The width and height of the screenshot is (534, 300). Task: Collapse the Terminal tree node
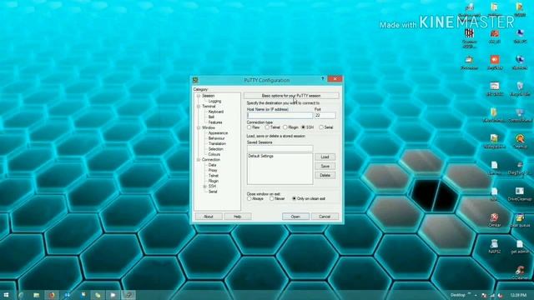click(x=199, y=107)
